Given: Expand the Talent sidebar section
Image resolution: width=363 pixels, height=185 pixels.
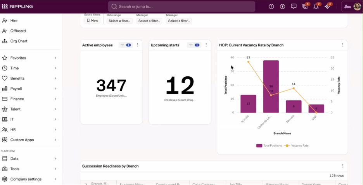Looking at the screenshot, I should (30, 109).
